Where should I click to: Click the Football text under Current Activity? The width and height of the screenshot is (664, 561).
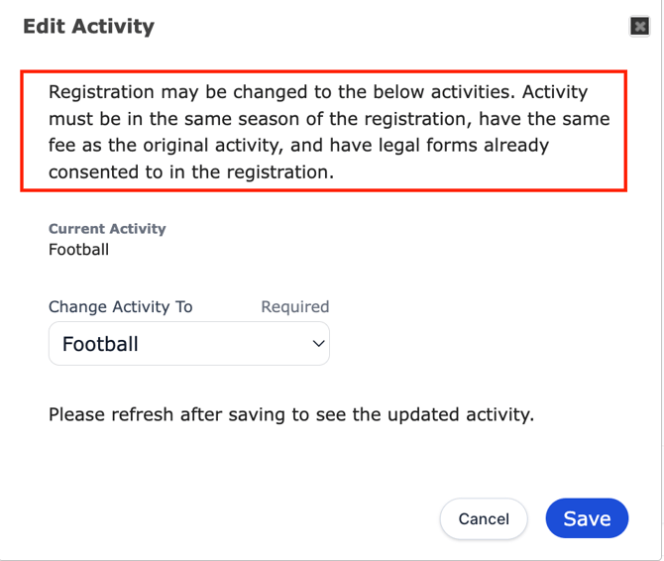[x=78, y=250]
